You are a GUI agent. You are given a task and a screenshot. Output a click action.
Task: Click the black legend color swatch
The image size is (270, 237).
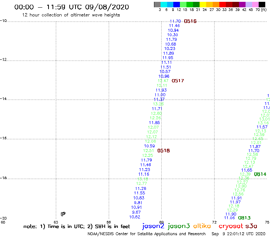[x=262, y=4]
